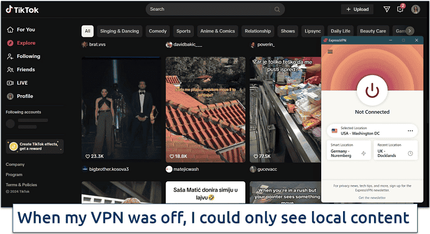Open the Following page
This screenshot has height=234, width=430.
coord(23,56)
